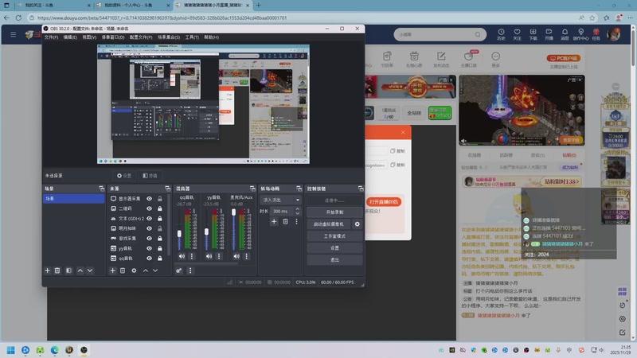Switch to the 个人中心 browser tab
637x358 pixels.
point(132,6)
